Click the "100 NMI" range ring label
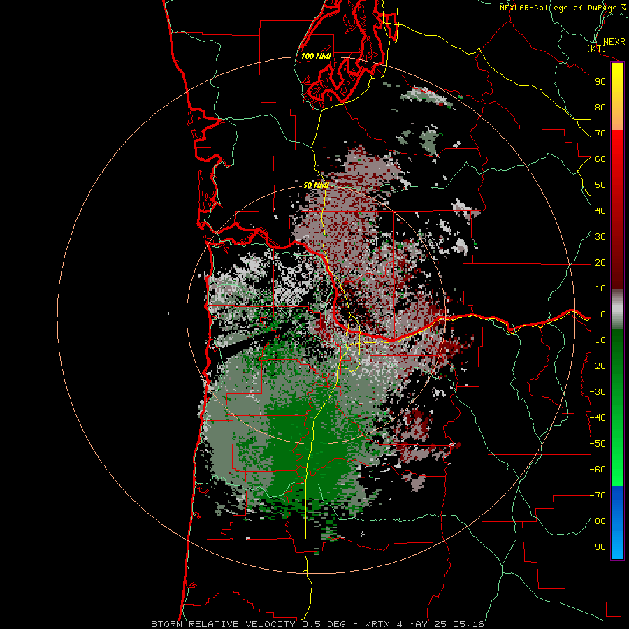This screenshot has height=629, width=629. (316, 56)
